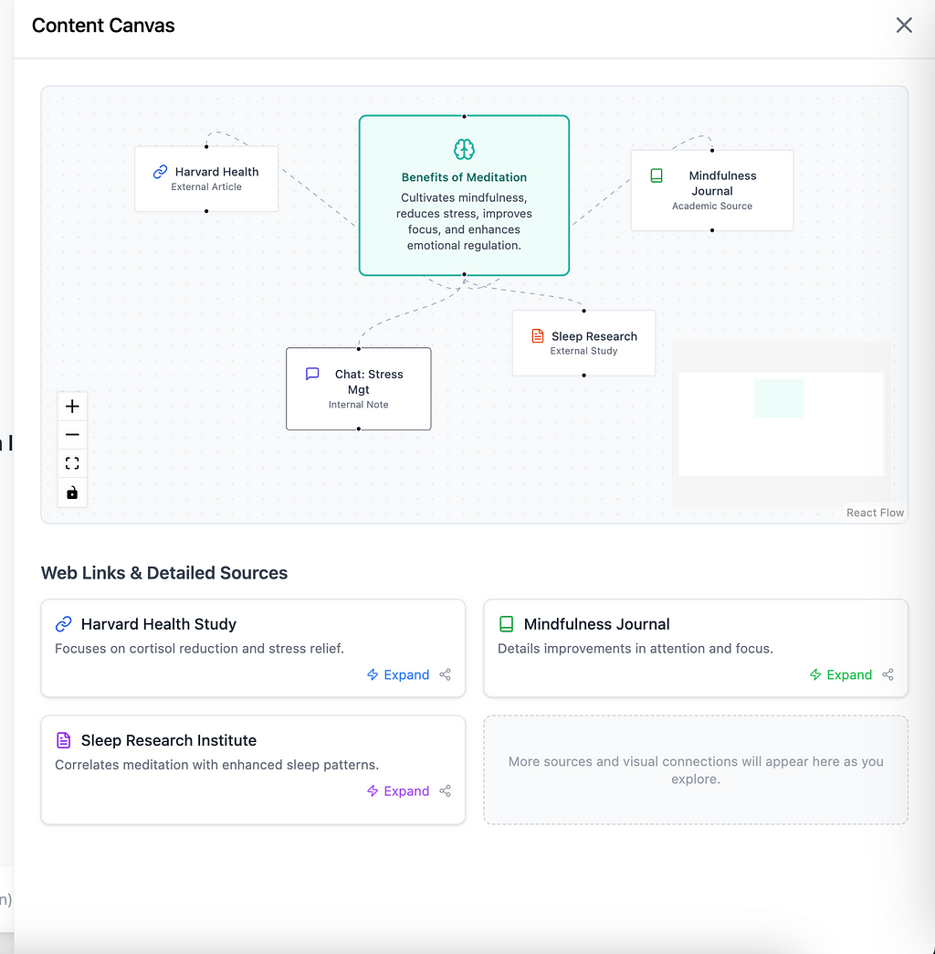Click 'Details improvements in attention' description
The width and height of the screenshot is (935, 954).
pos(636,649)
